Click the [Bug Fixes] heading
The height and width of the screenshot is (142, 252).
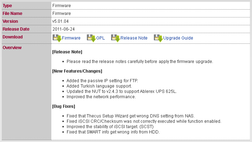64,106
